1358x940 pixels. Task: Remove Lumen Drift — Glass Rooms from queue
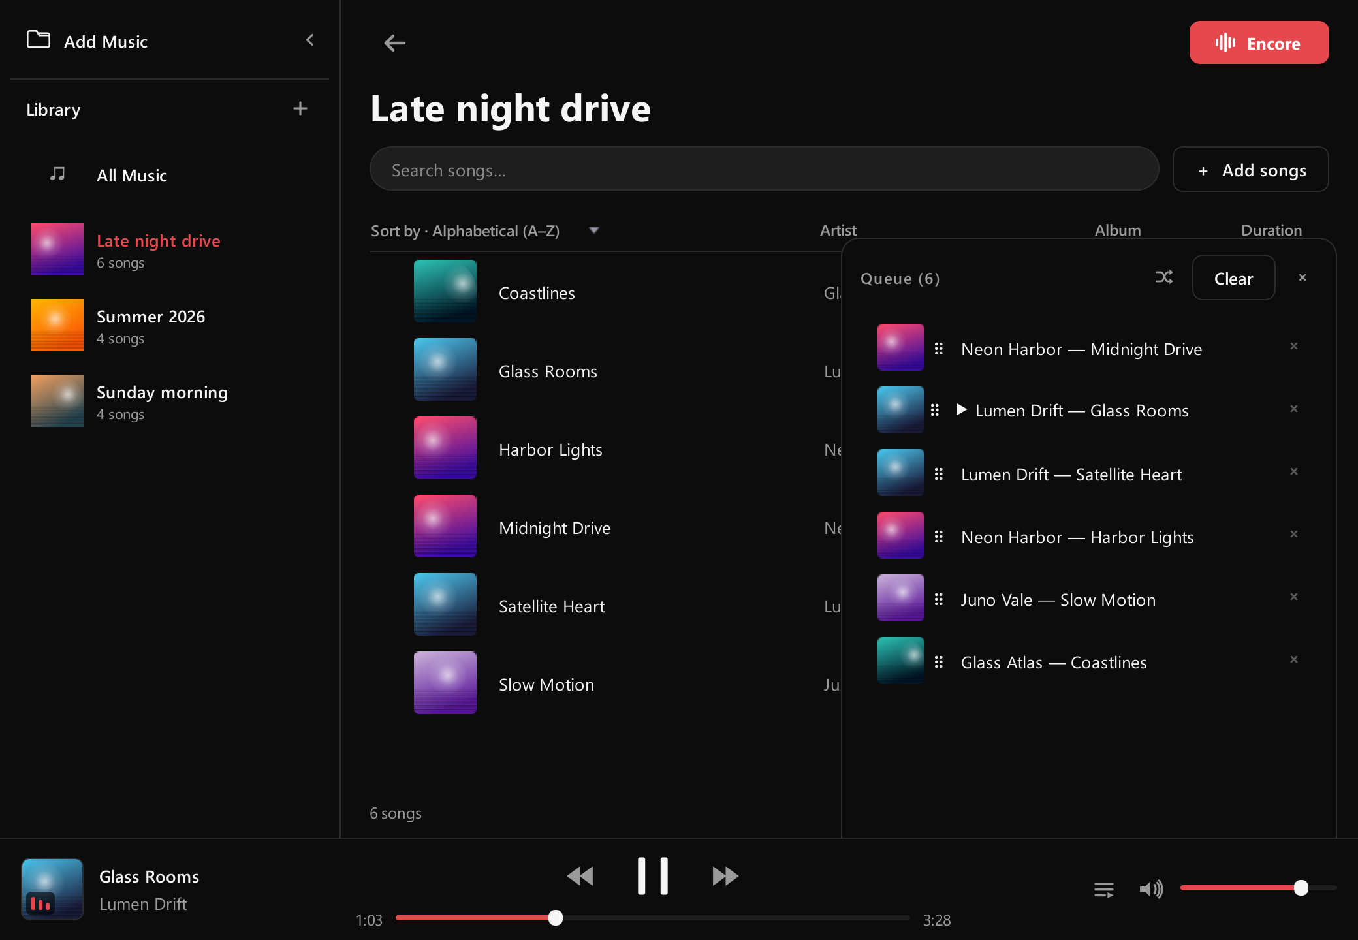(1294, 409)
